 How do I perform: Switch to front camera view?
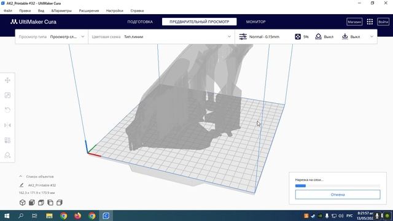click(x=32, y=203)
